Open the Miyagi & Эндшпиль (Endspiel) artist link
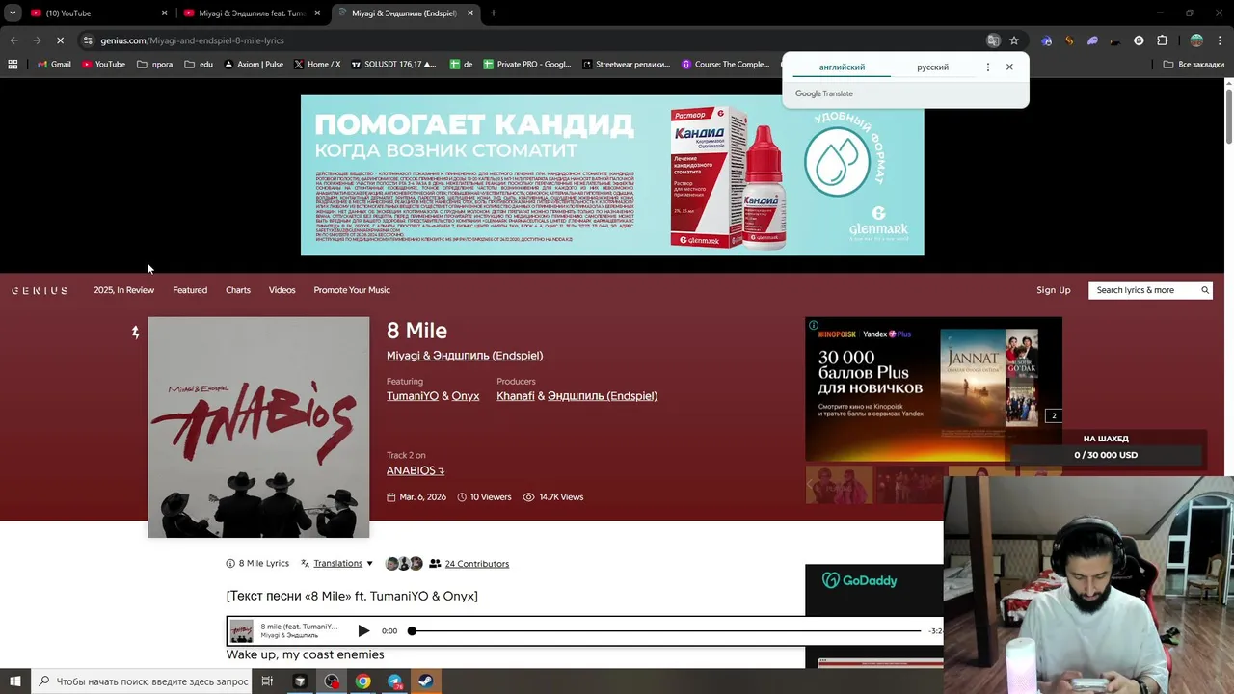 pos(465,356)
